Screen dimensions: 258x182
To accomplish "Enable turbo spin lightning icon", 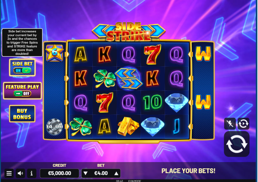I will point(230,124).
